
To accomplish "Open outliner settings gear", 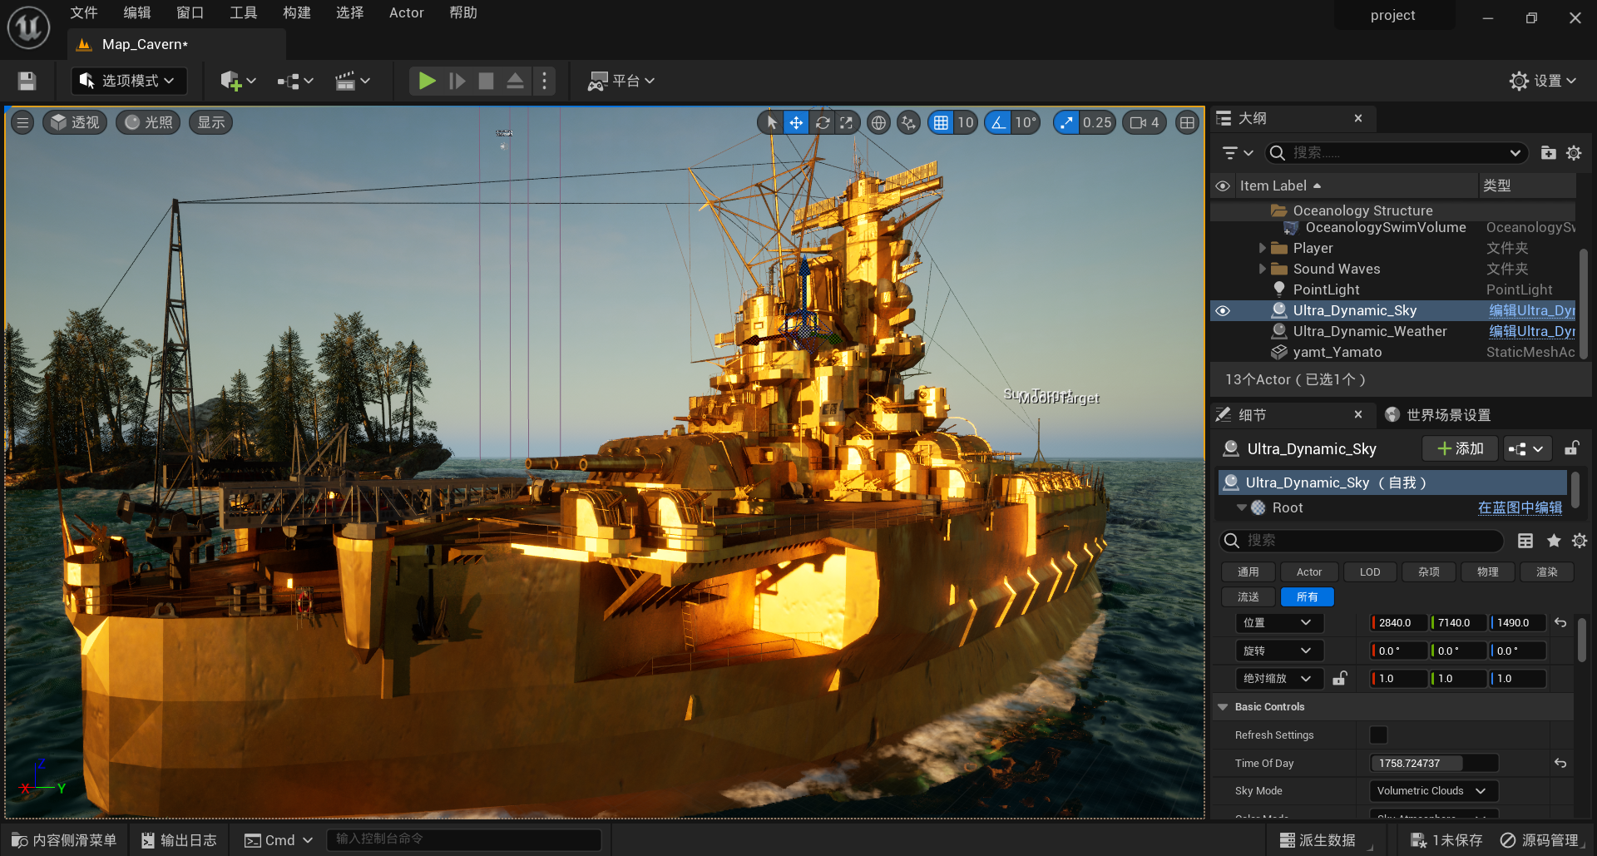I will (1574, 153).
